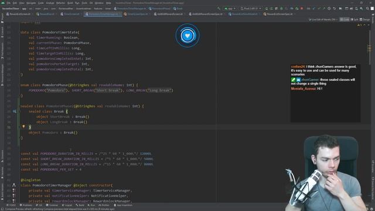375x211 pixels.
Task: Open the Tools menu
Action: click(x=84, y=3)
